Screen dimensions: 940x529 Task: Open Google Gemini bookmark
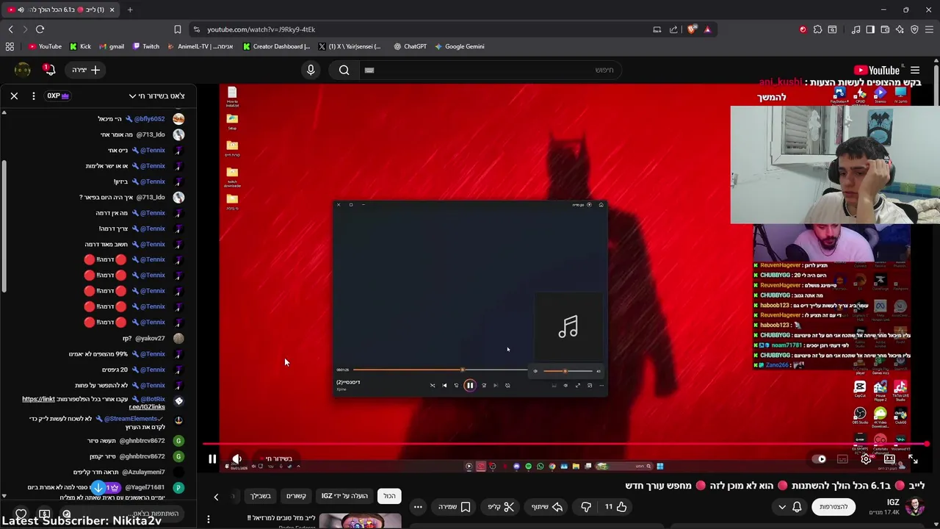coord(459,46)
